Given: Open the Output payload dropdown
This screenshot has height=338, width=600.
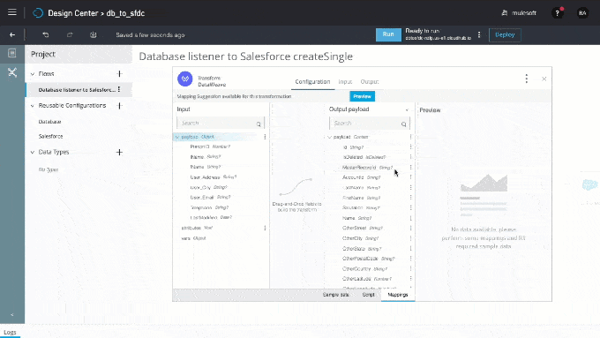Looking at the screenshot, I should point(407,109).
